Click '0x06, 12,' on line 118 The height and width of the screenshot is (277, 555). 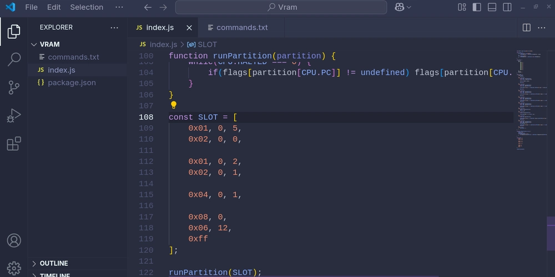pos(210,228)
